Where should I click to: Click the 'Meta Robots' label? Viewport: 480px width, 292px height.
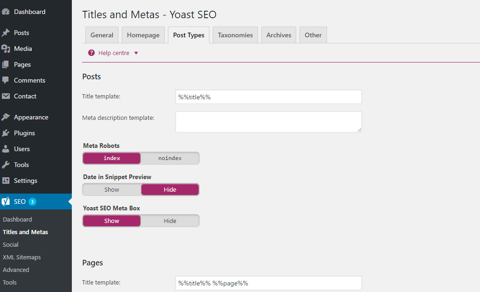(101, 146)
